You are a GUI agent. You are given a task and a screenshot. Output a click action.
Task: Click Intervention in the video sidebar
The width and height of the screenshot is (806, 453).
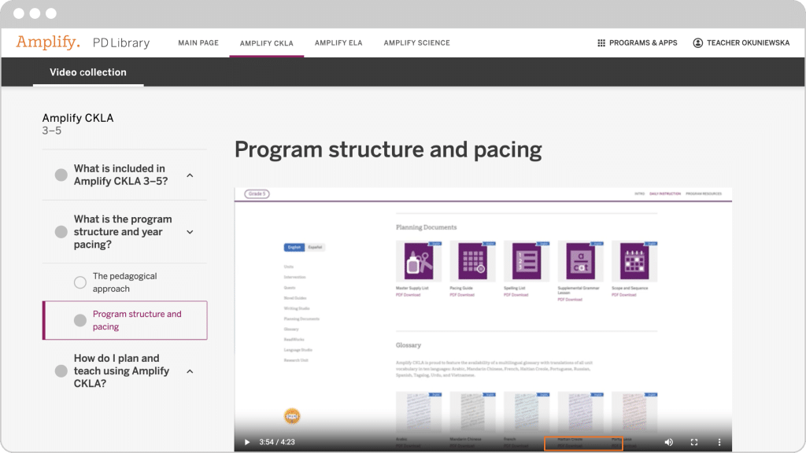pyautogui.click(x=295, y=277)
